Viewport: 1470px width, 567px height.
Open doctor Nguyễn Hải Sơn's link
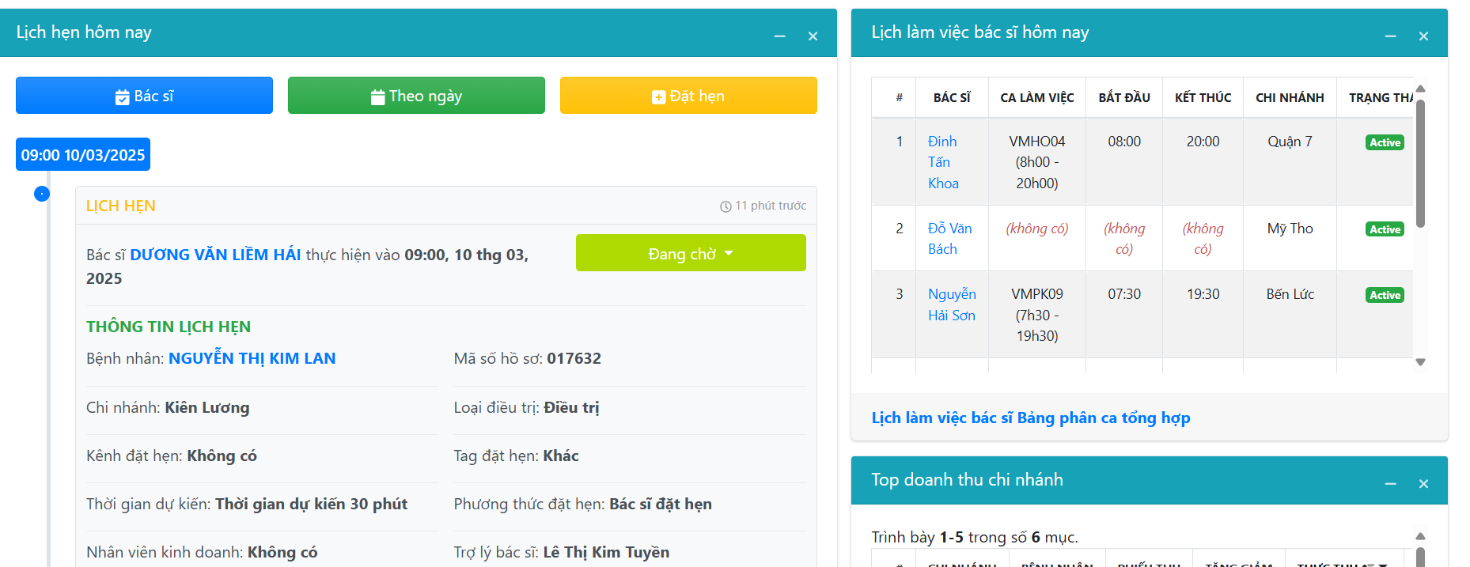(951, 304)
